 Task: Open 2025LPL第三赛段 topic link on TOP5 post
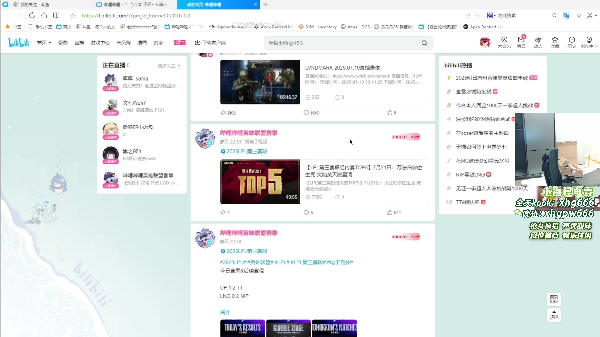[x=244, y=151]
